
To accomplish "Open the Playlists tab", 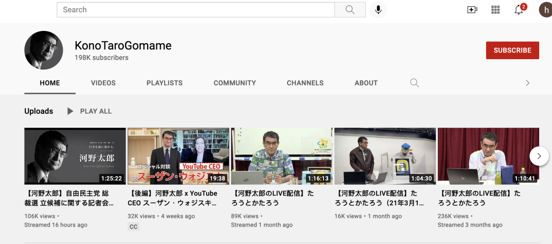I will click(165, 83).
